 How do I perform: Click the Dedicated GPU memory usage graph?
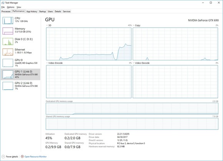tap(132, 109)
